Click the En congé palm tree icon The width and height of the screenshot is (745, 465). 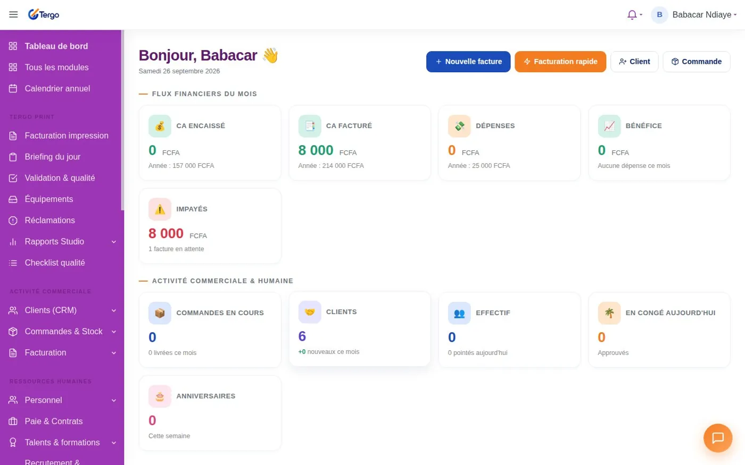click(609, 313)
